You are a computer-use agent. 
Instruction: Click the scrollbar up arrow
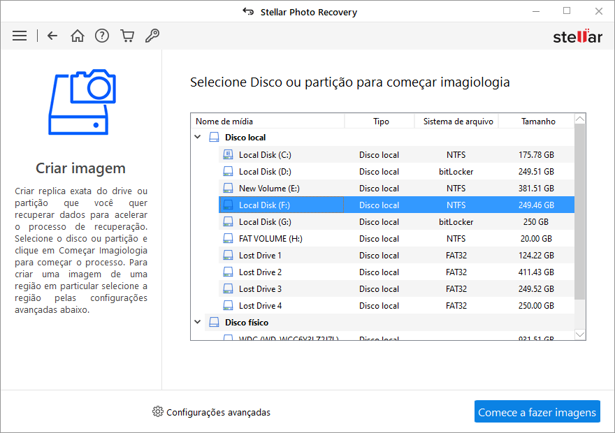(x=579, y=119)
